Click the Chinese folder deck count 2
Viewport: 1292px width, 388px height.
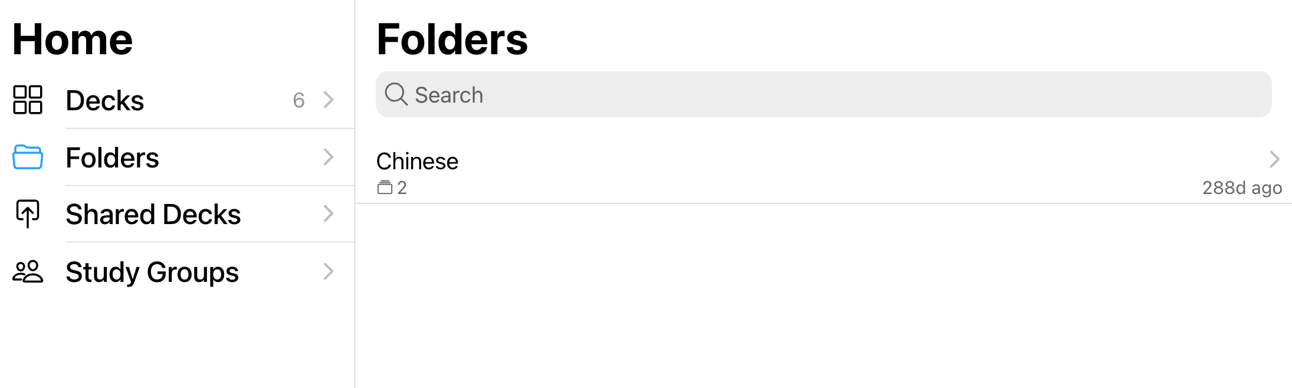coord(402,188)
